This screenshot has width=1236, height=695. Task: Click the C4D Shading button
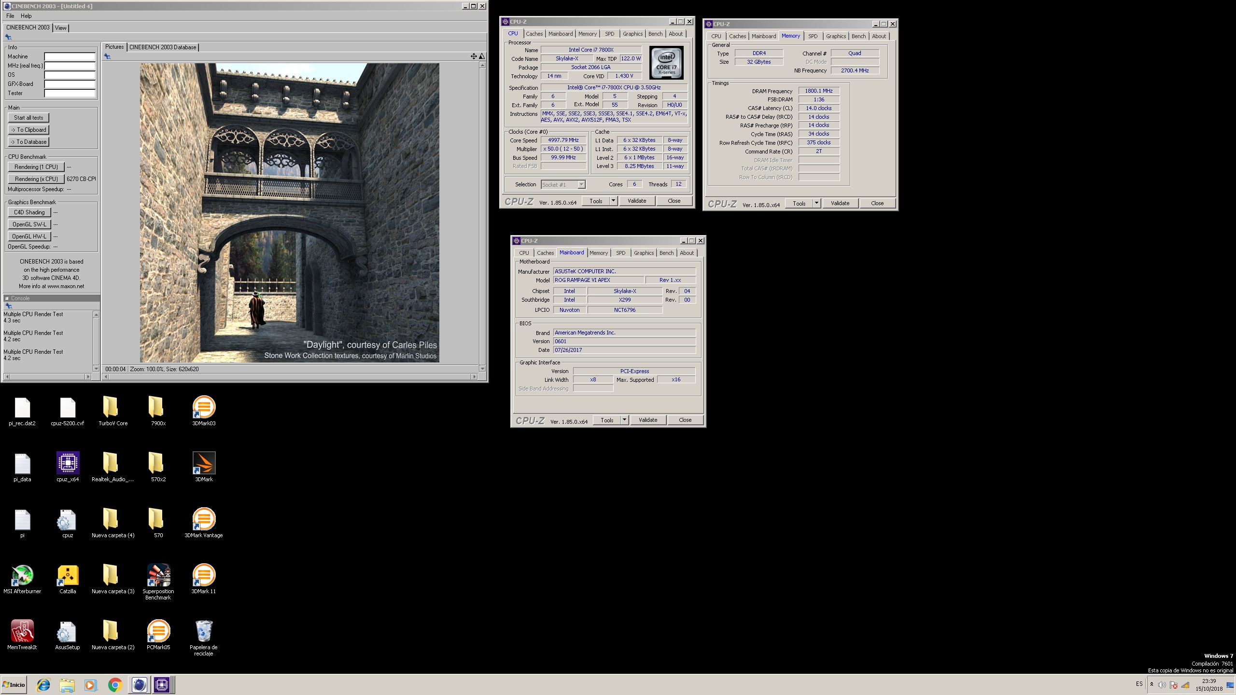pyautogui.click(x=29, y=212)
